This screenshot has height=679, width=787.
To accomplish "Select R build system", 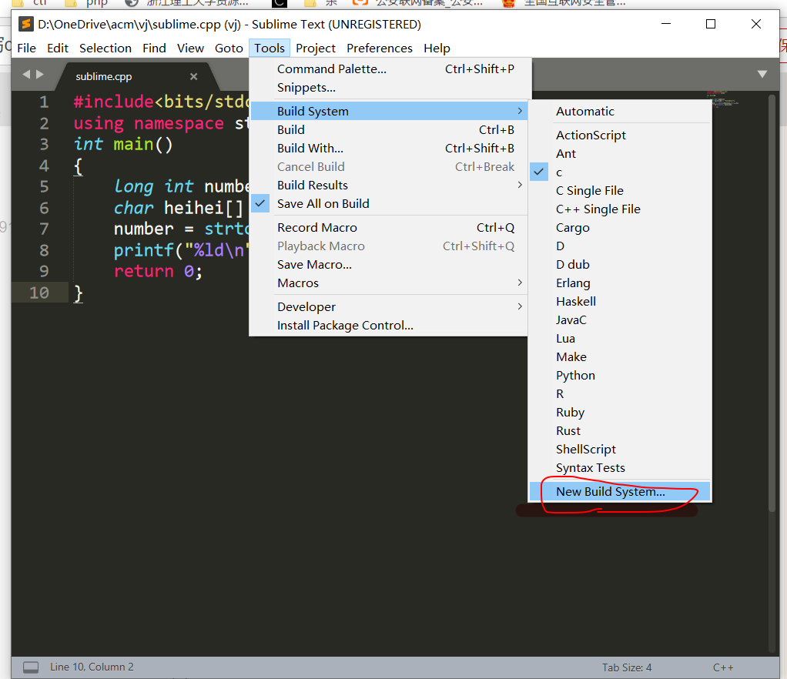I will [x=620, y=394].
